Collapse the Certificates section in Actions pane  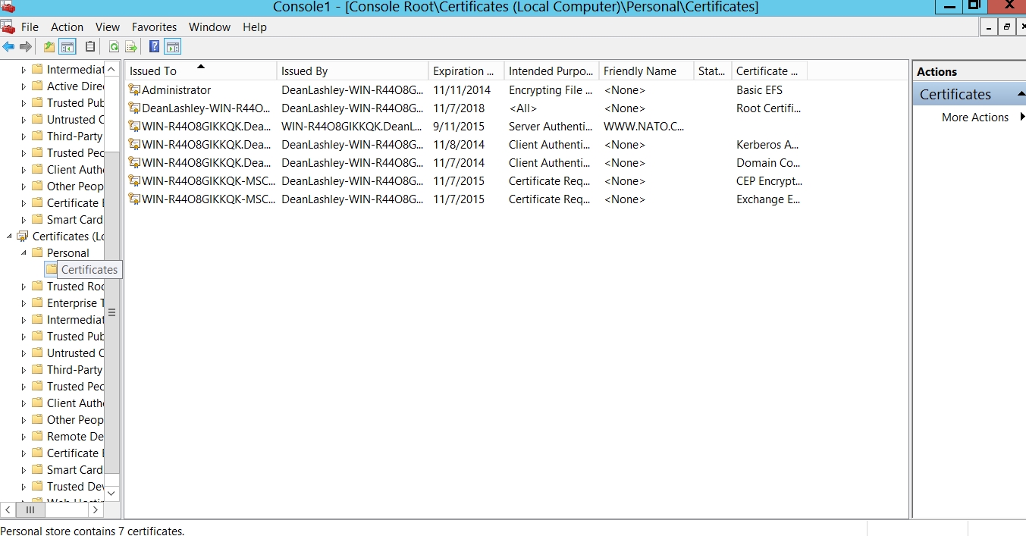coord(1021,94)
